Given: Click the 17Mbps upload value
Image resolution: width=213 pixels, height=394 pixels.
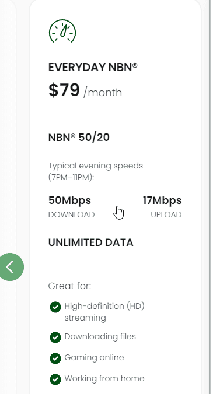Looking at the screenshot, I should coord(162,200).
